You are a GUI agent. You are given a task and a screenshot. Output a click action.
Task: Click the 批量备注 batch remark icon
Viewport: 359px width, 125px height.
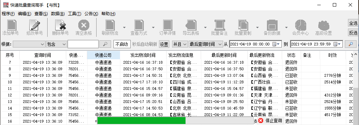click(x=219, y=25)
